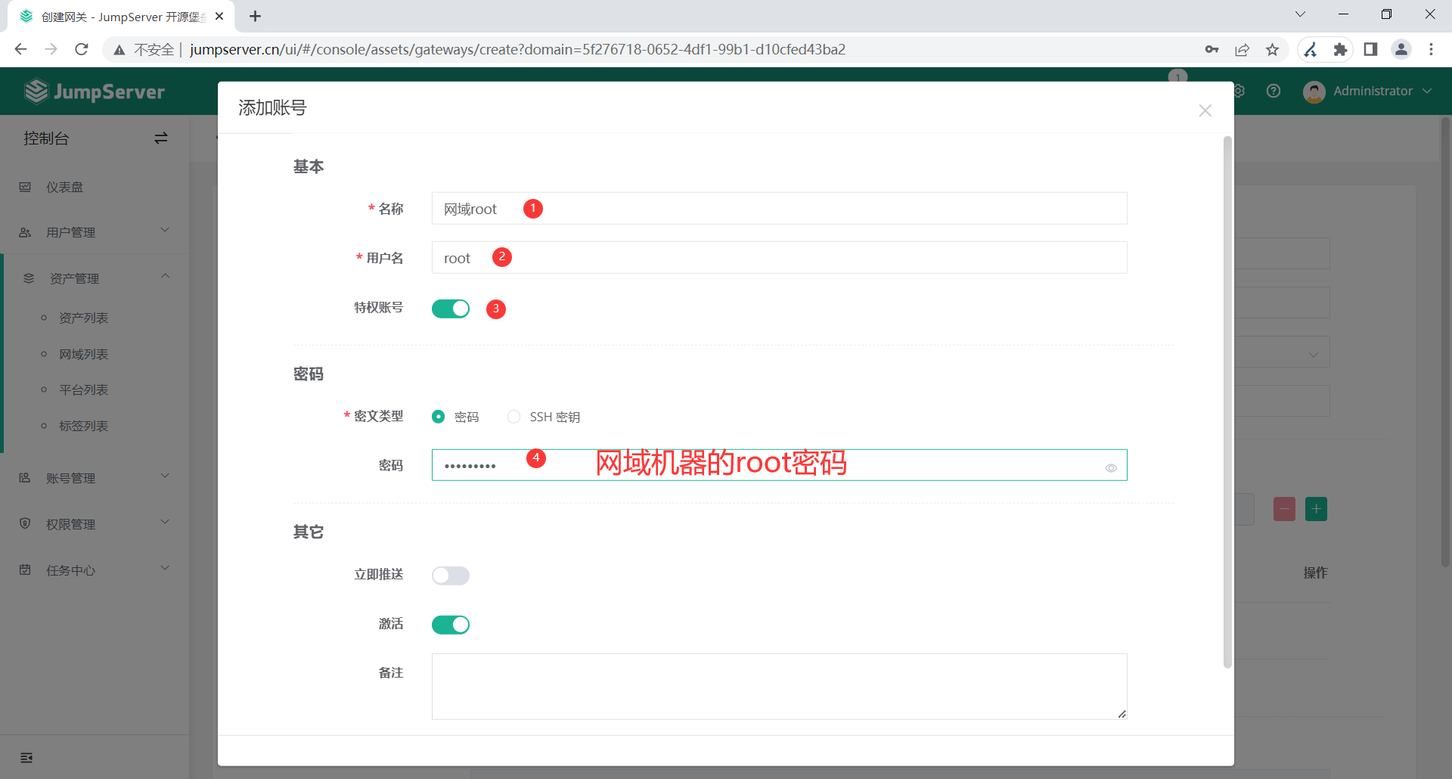
Task: Toggle the 立即推送 switch
Action: 451,576
